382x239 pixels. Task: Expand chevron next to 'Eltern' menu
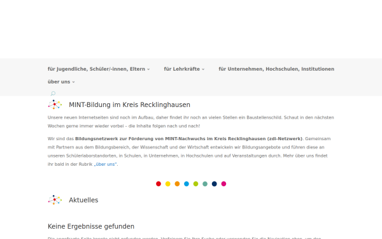point(148,69)
